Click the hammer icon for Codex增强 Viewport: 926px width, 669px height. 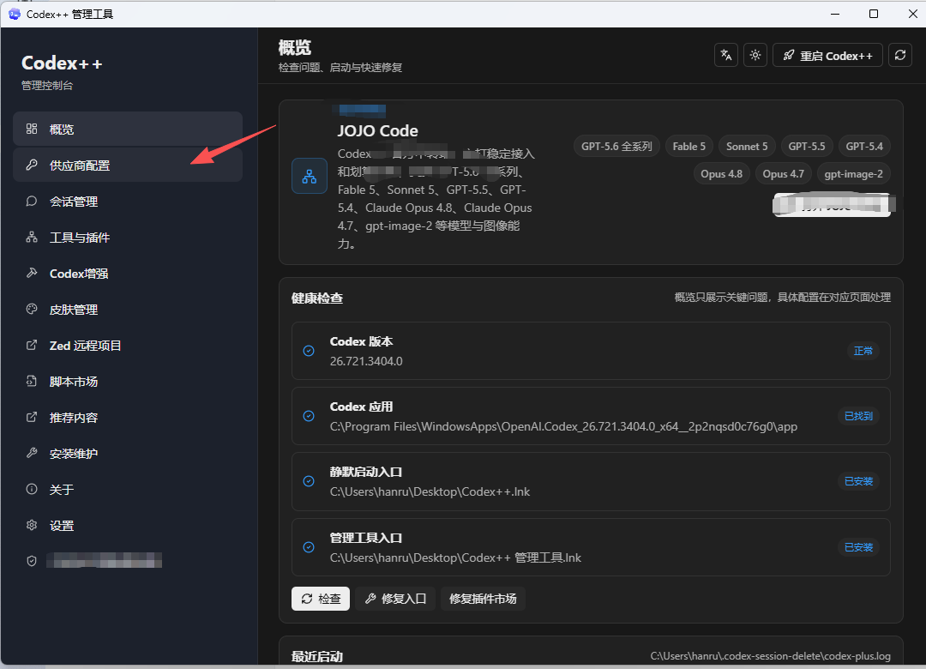point(32,273)
